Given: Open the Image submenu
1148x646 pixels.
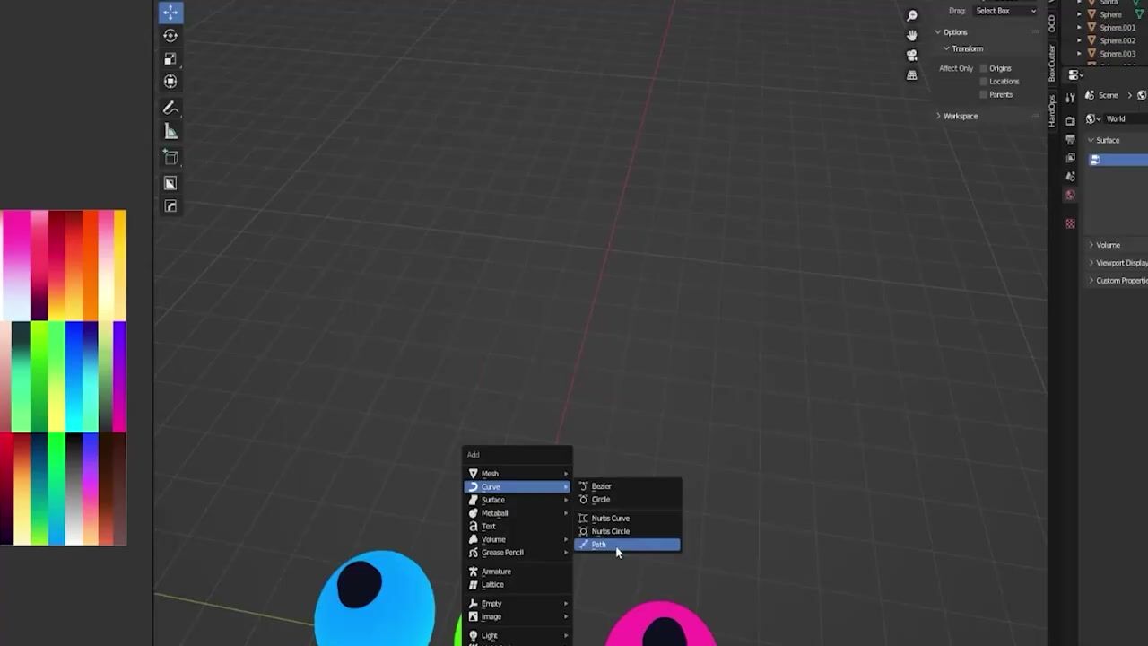Looking at the screenshot, I should (x=517, y=617).
